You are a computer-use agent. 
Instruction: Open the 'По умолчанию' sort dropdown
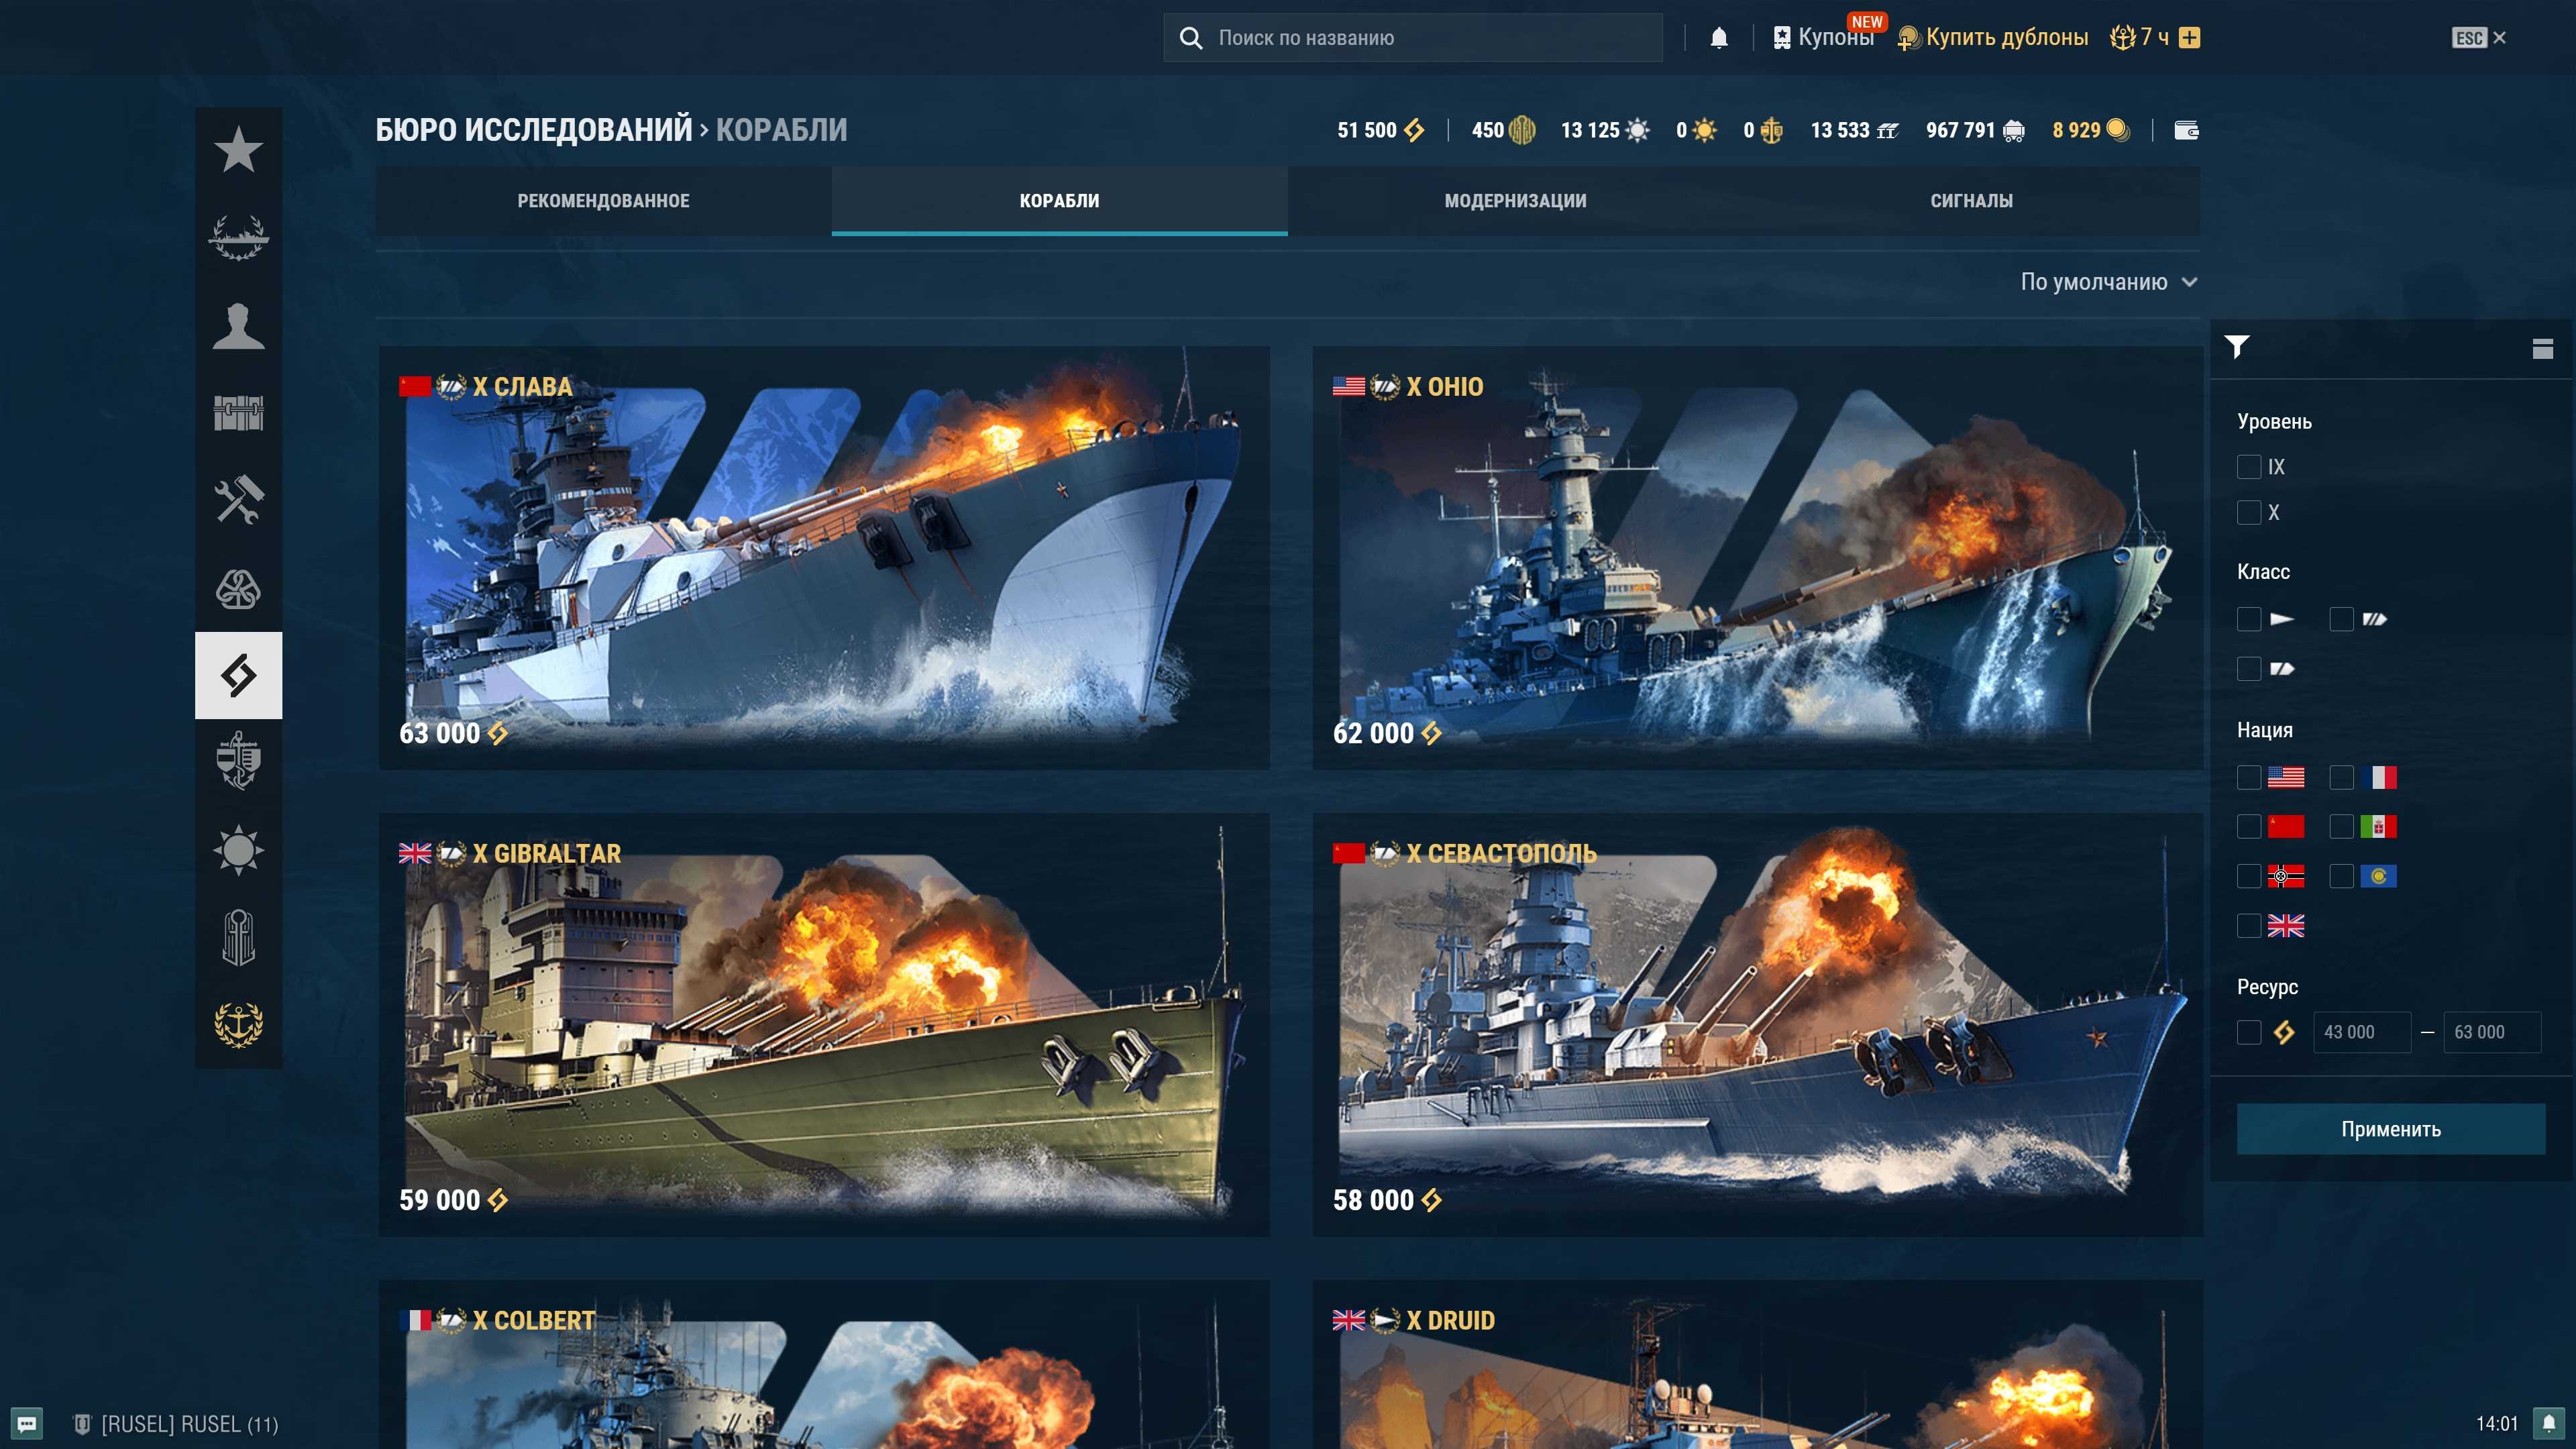pyautogui.click(x=2108, y=282)
